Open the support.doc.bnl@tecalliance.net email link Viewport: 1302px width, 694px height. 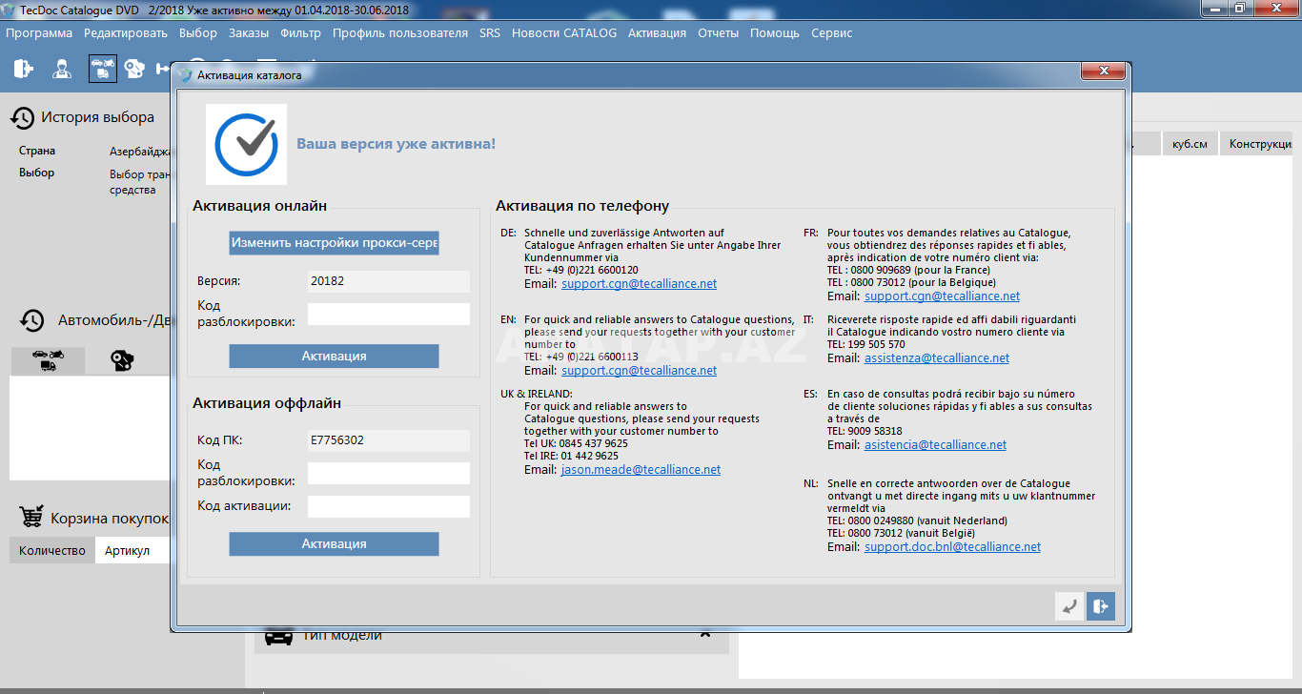pyautogui.click(x=952, y=547)
